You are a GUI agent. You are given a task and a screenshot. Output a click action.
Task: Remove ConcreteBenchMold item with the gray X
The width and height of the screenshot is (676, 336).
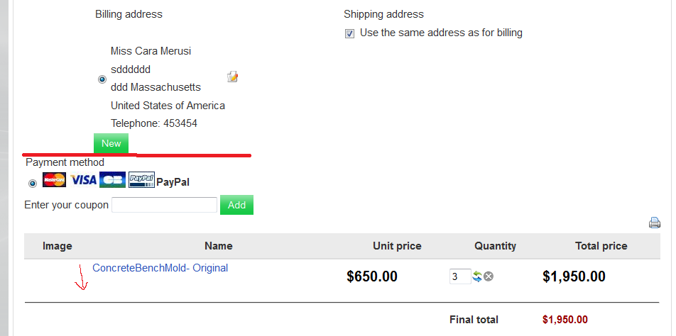(489, 276)
